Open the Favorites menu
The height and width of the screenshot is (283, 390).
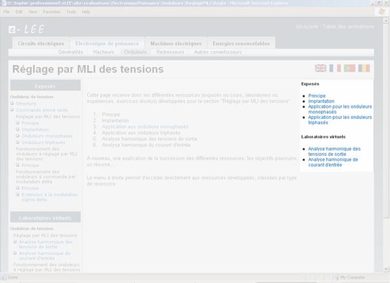tap(52, 12)
